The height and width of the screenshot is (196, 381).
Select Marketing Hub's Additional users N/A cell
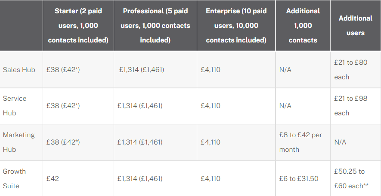pos(340,142)
